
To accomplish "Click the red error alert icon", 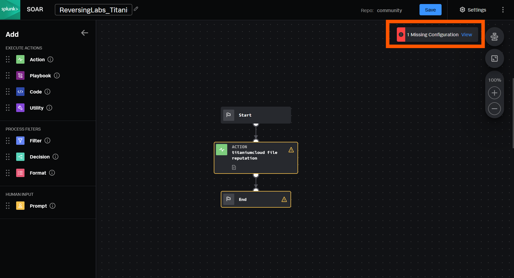I will [401, 35].
